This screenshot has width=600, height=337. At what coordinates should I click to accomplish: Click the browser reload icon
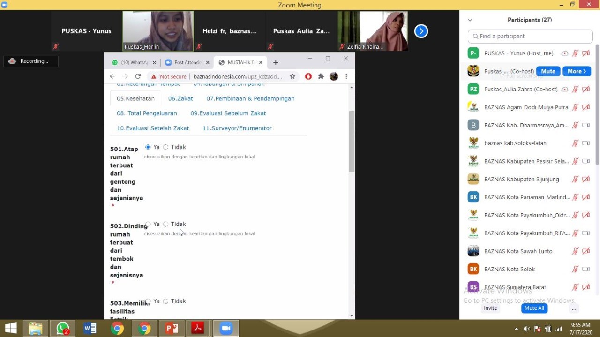138,76
